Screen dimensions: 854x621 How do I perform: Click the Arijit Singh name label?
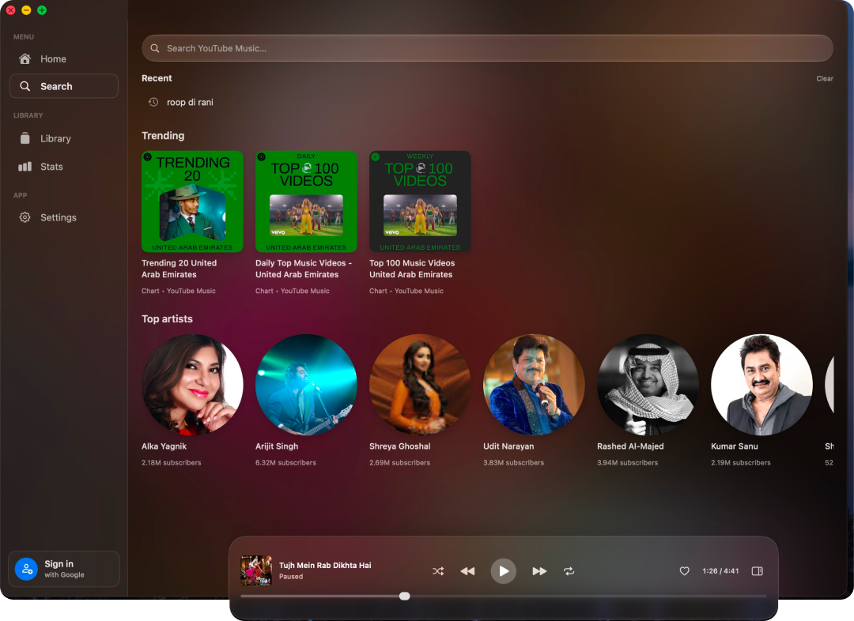277,446
